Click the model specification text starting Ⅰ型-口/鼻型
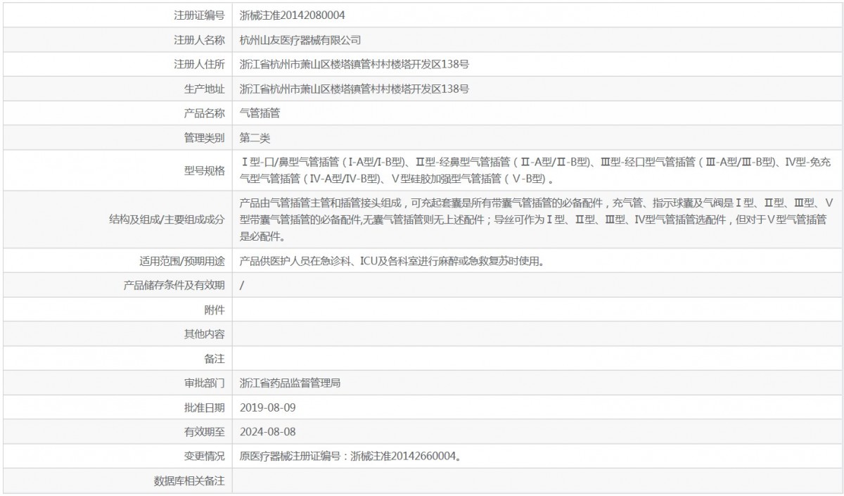Viewport: 844px width, 496px height. [536, 170]
